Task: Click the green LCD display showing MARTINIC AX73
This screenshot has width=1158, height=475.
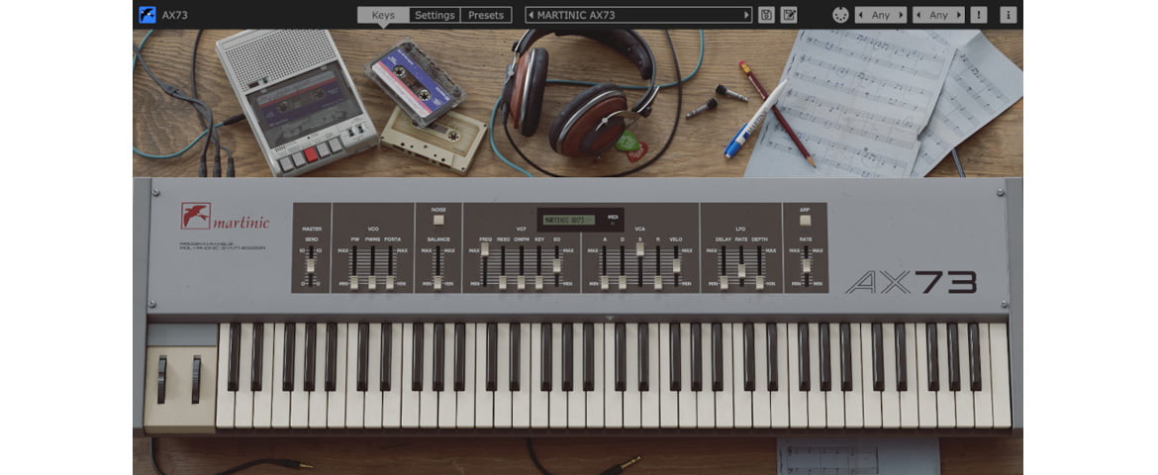Action: point(569,220)
